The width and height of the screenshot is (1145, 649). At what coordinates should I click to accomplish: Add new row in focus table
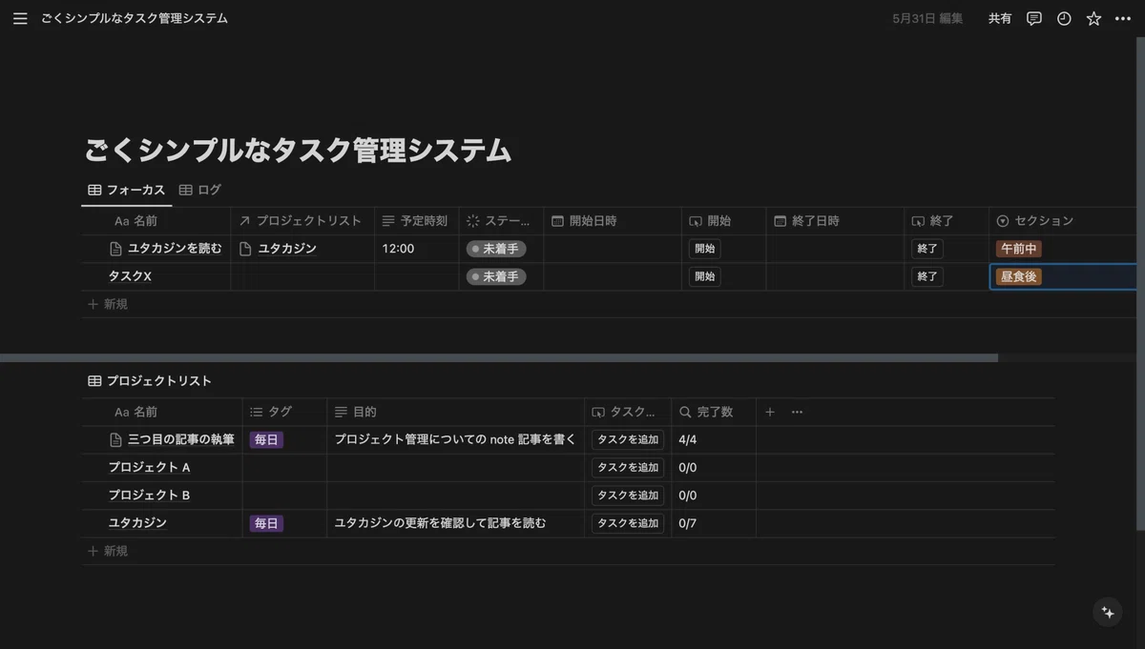click(108, 304)
